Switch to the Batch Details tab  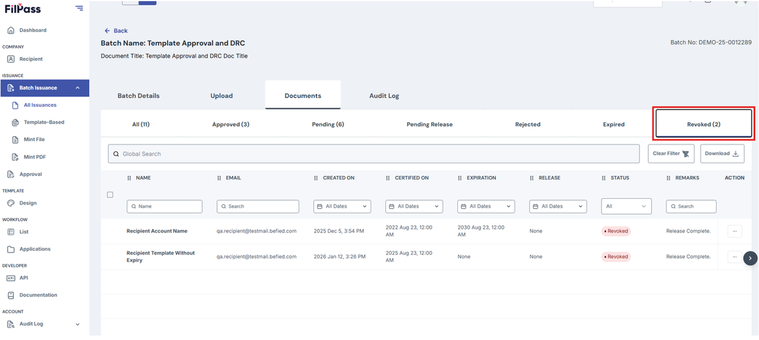coord(139,96)
